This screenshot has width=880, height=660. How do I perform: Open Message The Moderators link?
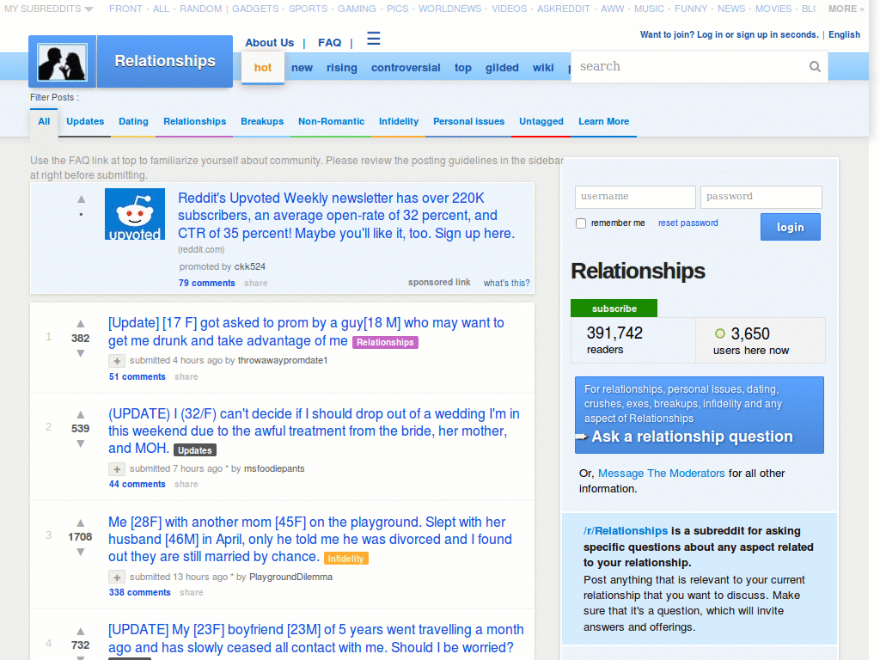tap(661, 474)
